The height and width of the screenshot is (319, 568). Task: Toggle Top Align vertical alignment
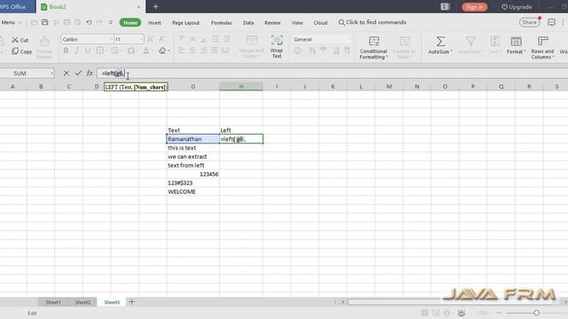(x=181, y=39)
